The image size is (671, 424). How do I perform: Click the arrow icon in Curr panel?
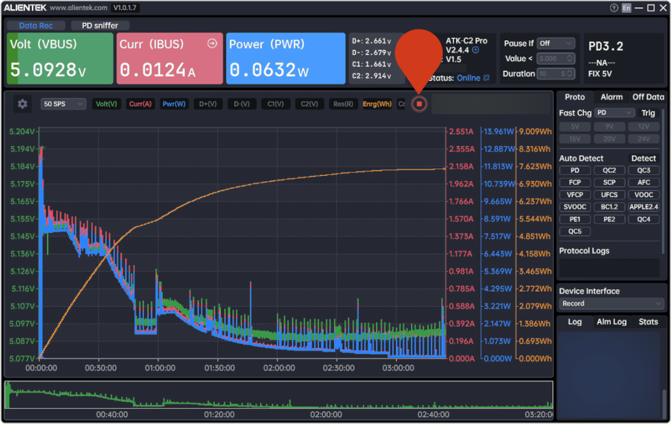(x=212, y=44)
